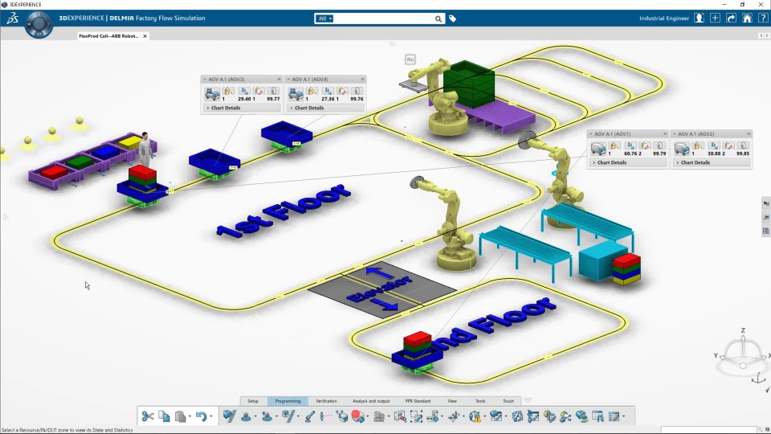771x434 pixels.
Task: Close the AGV A.1 (AGV4) statistics panel
Action: pyautogui.click(x=362, y=80)
